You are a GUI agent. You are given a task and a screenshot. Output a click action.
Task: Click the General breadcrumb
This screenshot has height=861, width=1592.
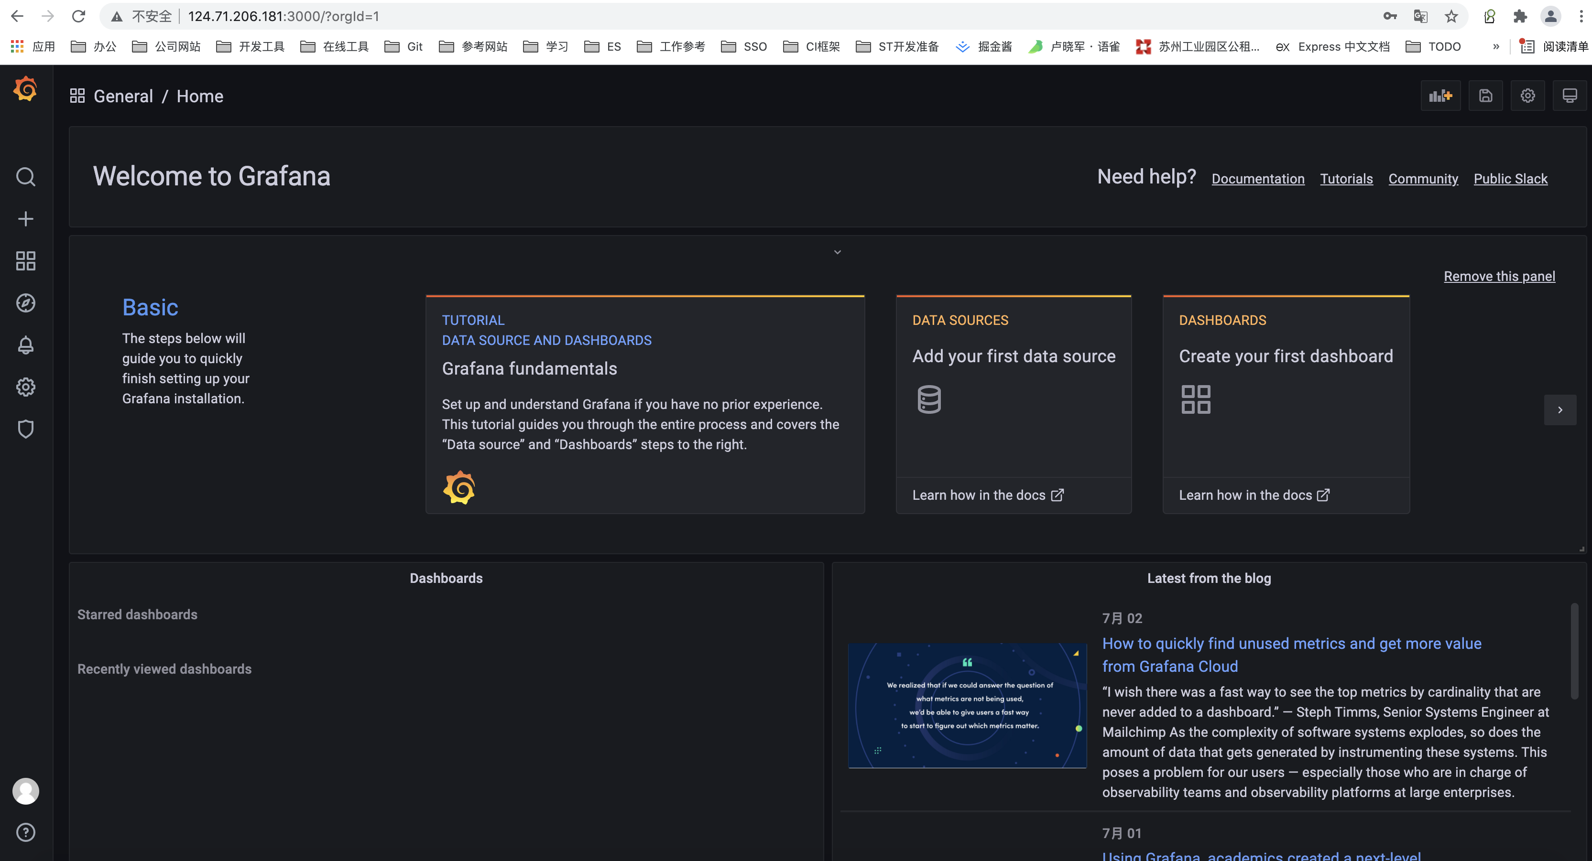[123, 96]
